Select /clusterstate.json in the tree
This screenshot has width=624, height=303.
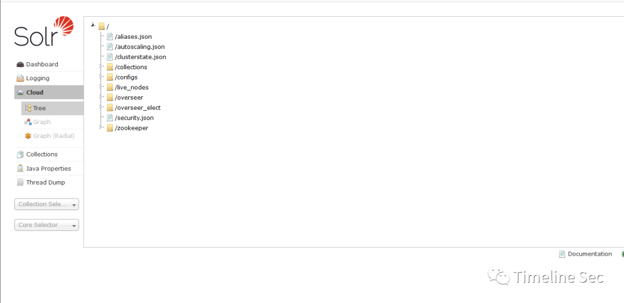tap(140, 57)
